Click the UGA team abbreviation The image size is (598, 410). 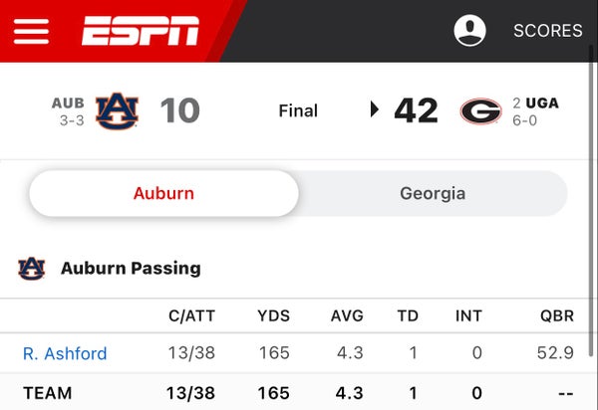pyautogui.click(x=542, y=102)
